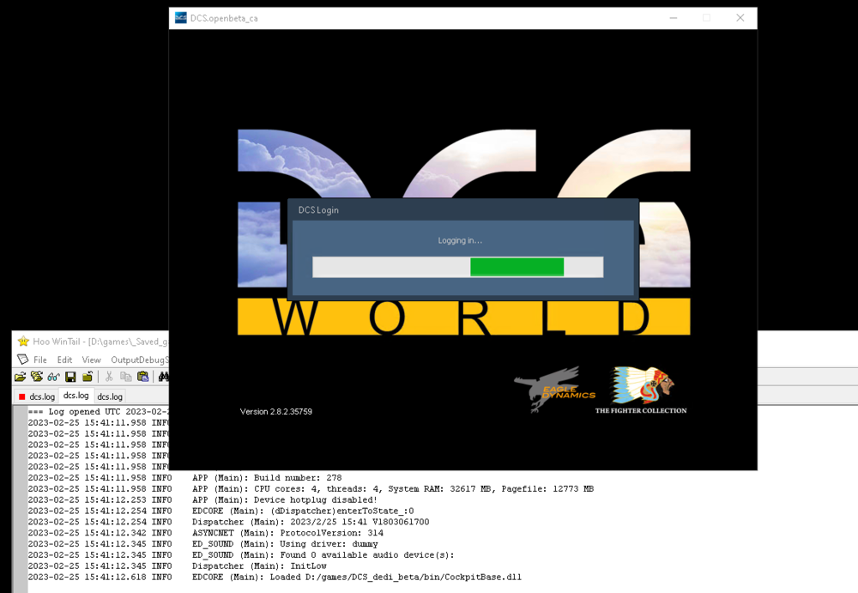
Task: Click the binoculars Find icon in WinTail toolbar
Action: coord(163,377)
